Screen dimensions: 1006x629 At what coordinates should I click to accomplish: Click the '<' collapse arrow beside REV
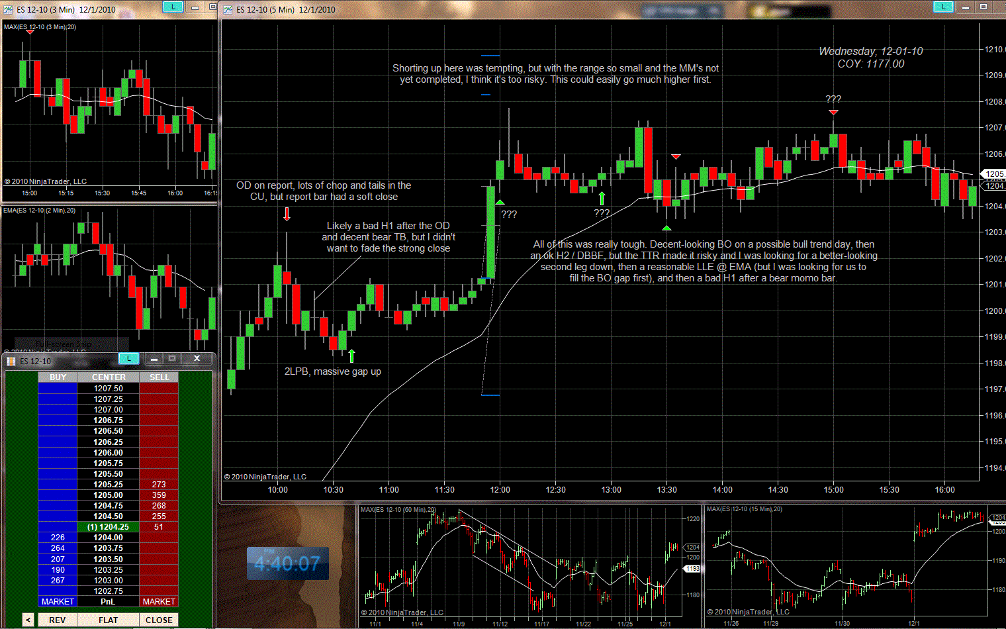28,620
